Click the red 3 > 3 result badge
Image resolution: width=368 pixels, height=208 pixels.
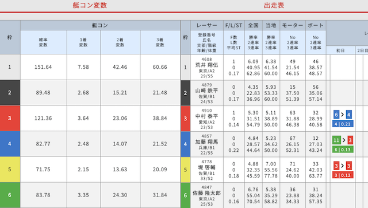pos(343,166)
